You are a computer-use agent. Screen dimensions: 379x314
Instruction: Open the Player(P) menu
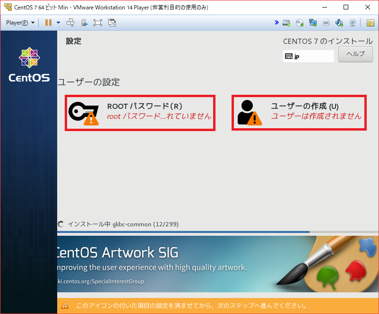click(x=20, y=23)
